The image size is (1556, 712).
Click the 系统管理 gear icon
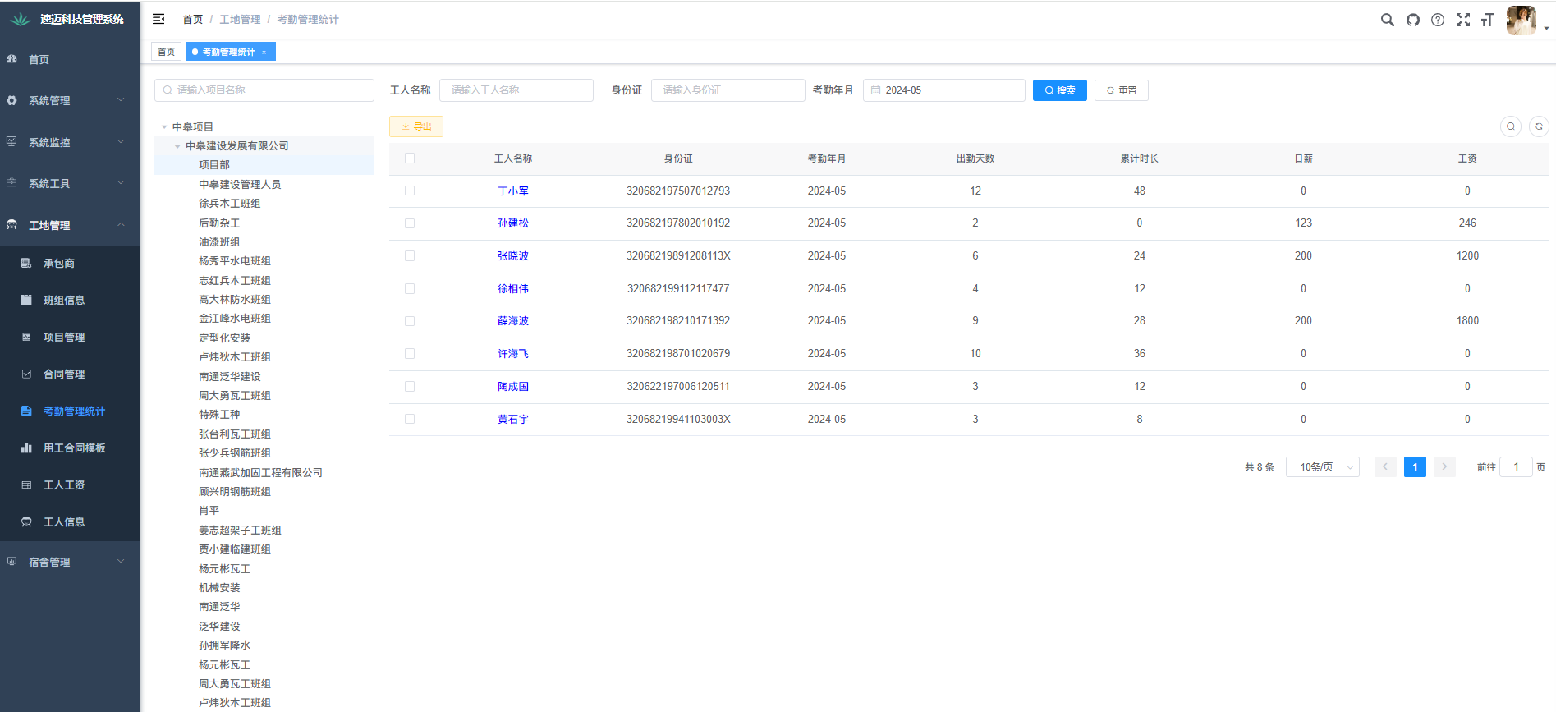point(11,100)
